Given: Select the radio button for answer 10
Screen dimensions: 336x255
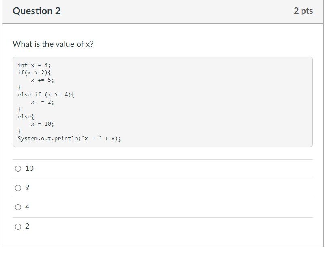Looking at the screenshot, I should coord(18,168).
